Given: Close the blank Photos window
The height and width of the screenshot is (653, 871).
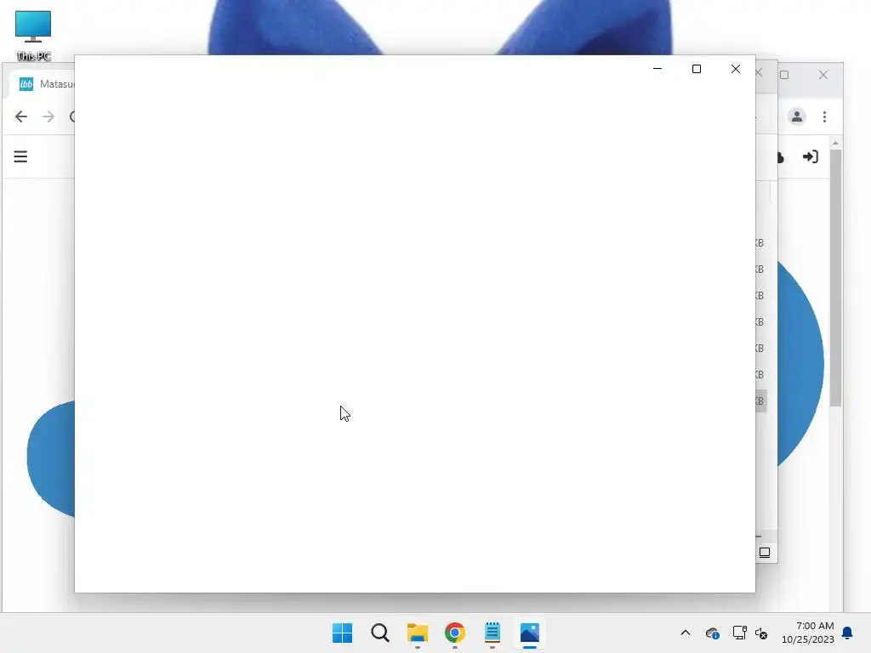Looking at the screenshot, I should click(736, 69).
